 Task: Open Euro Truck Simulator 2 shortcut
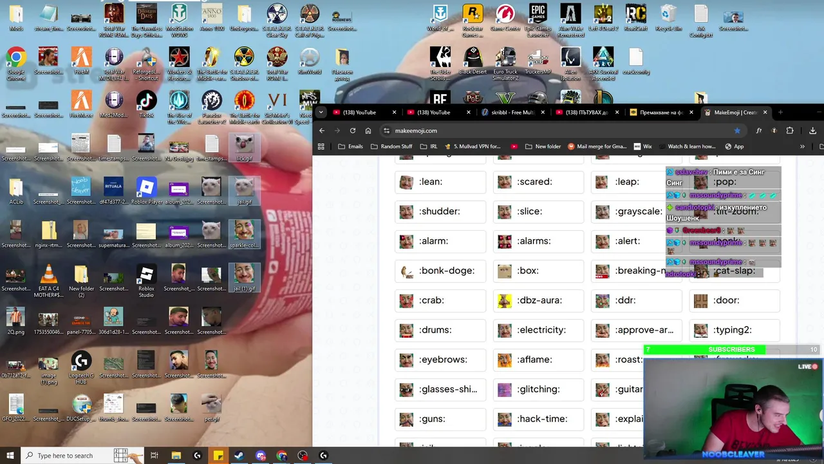tap(505, 64)
